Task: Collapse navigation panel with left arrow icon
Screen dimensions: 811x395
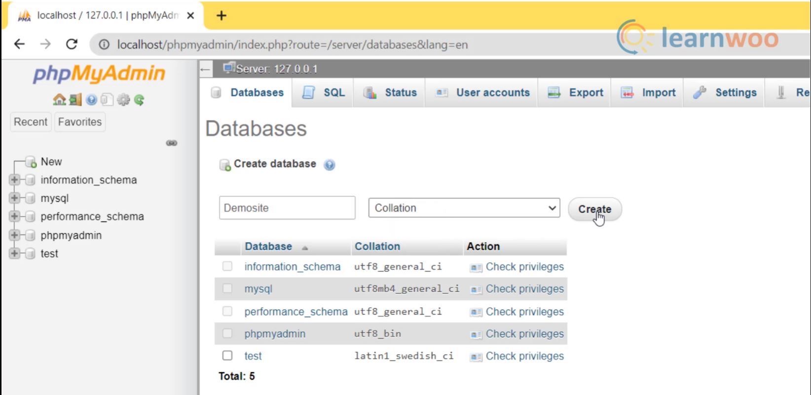Action: click(x=206, y=70)
